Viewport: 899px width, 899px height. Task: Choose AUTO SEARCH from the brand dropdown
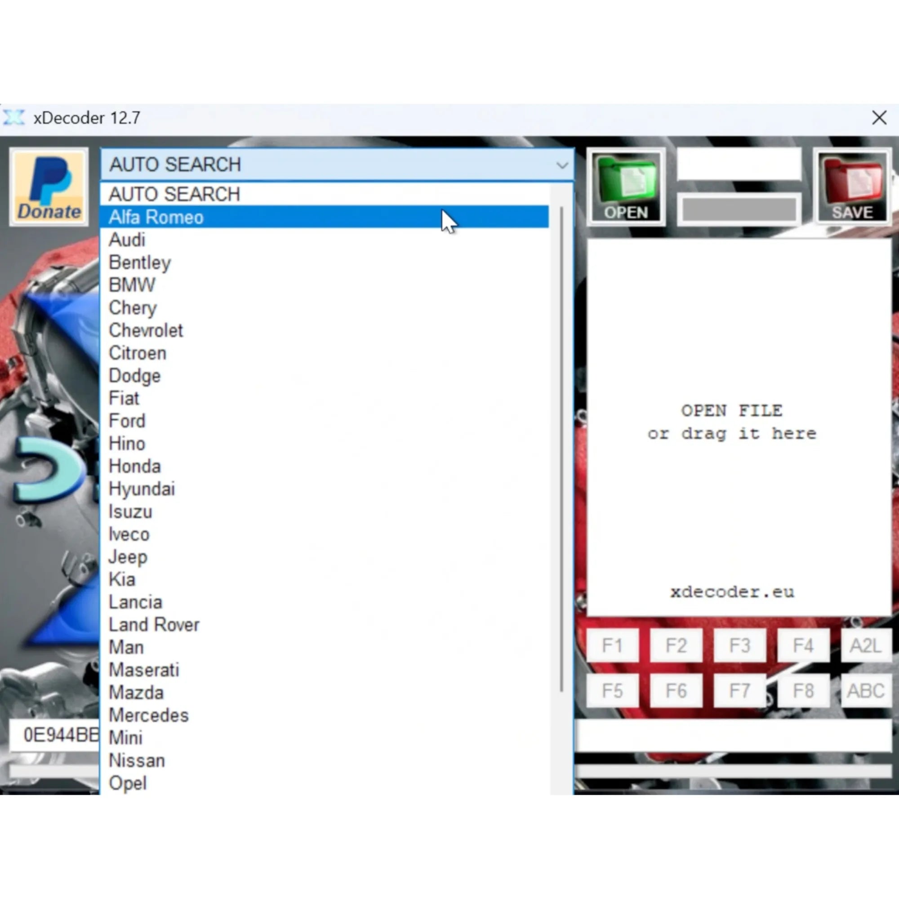pos(174,194)
